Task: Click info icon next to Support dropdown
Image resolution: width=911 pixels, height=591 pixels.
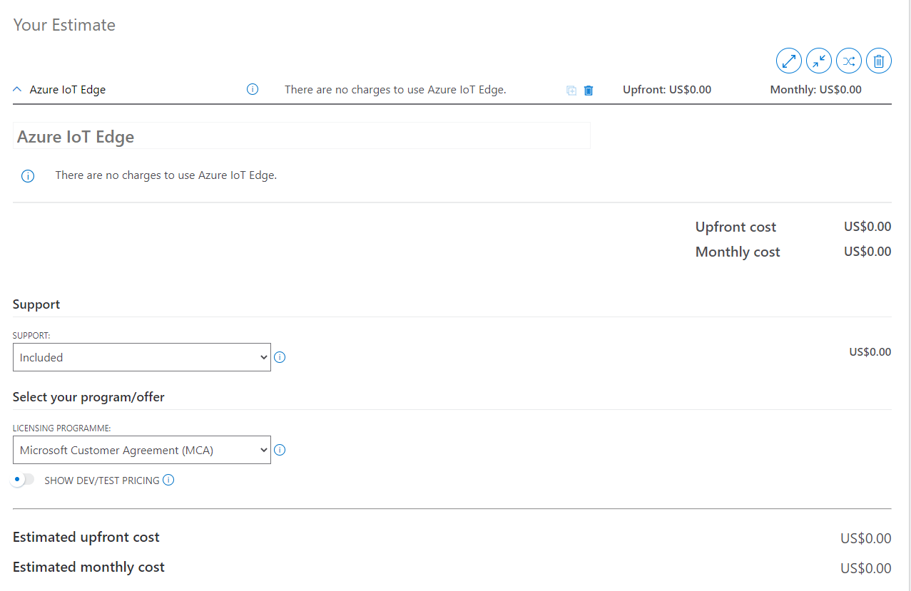Action: [280, 357]
